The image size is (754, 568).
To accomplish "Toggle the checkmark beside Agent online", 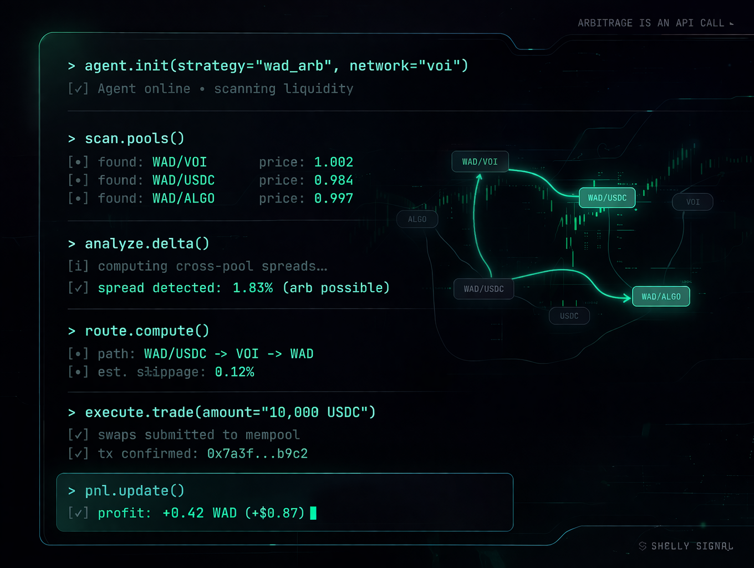I will tap(78, 89).
